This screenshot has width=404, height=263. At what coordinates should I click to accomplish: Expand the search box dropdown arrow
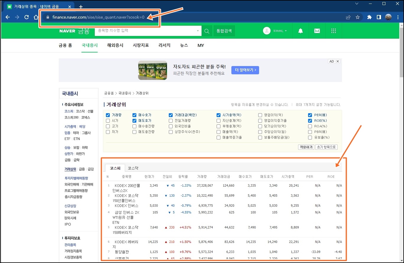click(198, 31)
